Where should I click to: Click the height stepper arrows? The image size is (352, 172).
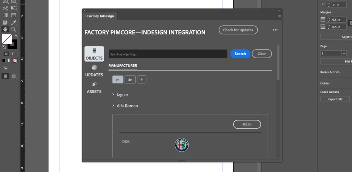click(x=329, y=5)
